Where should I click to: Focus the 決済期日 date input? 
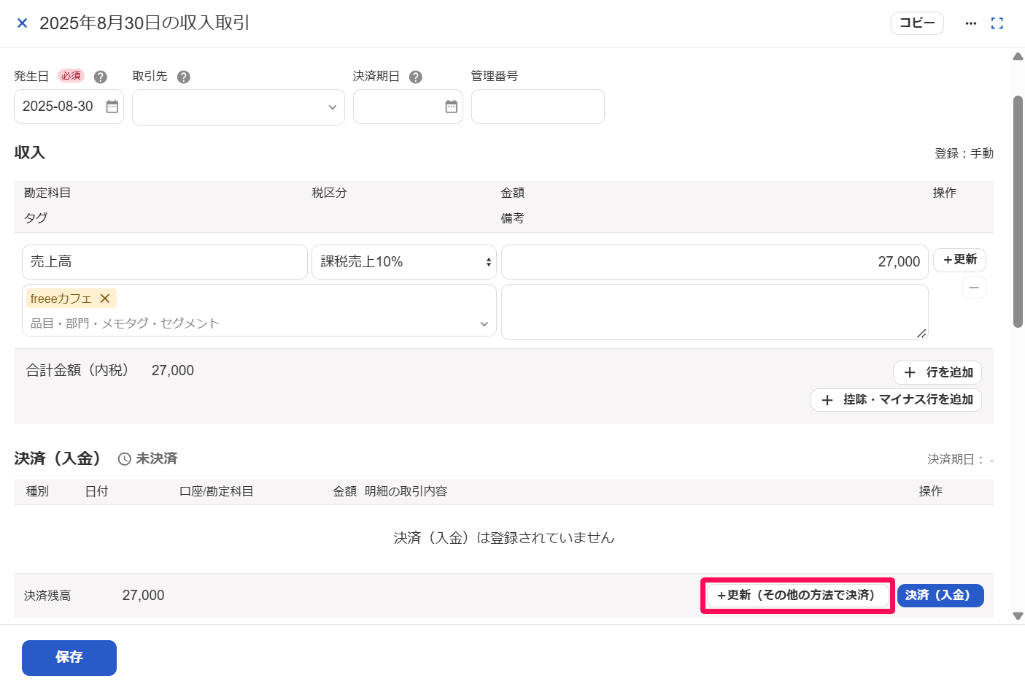(x=408, y=107)
